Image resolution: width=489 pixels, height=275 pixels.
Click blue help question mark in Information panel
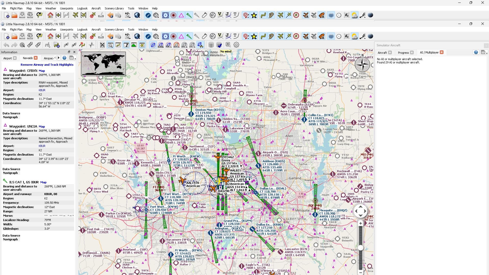(64, 58)
